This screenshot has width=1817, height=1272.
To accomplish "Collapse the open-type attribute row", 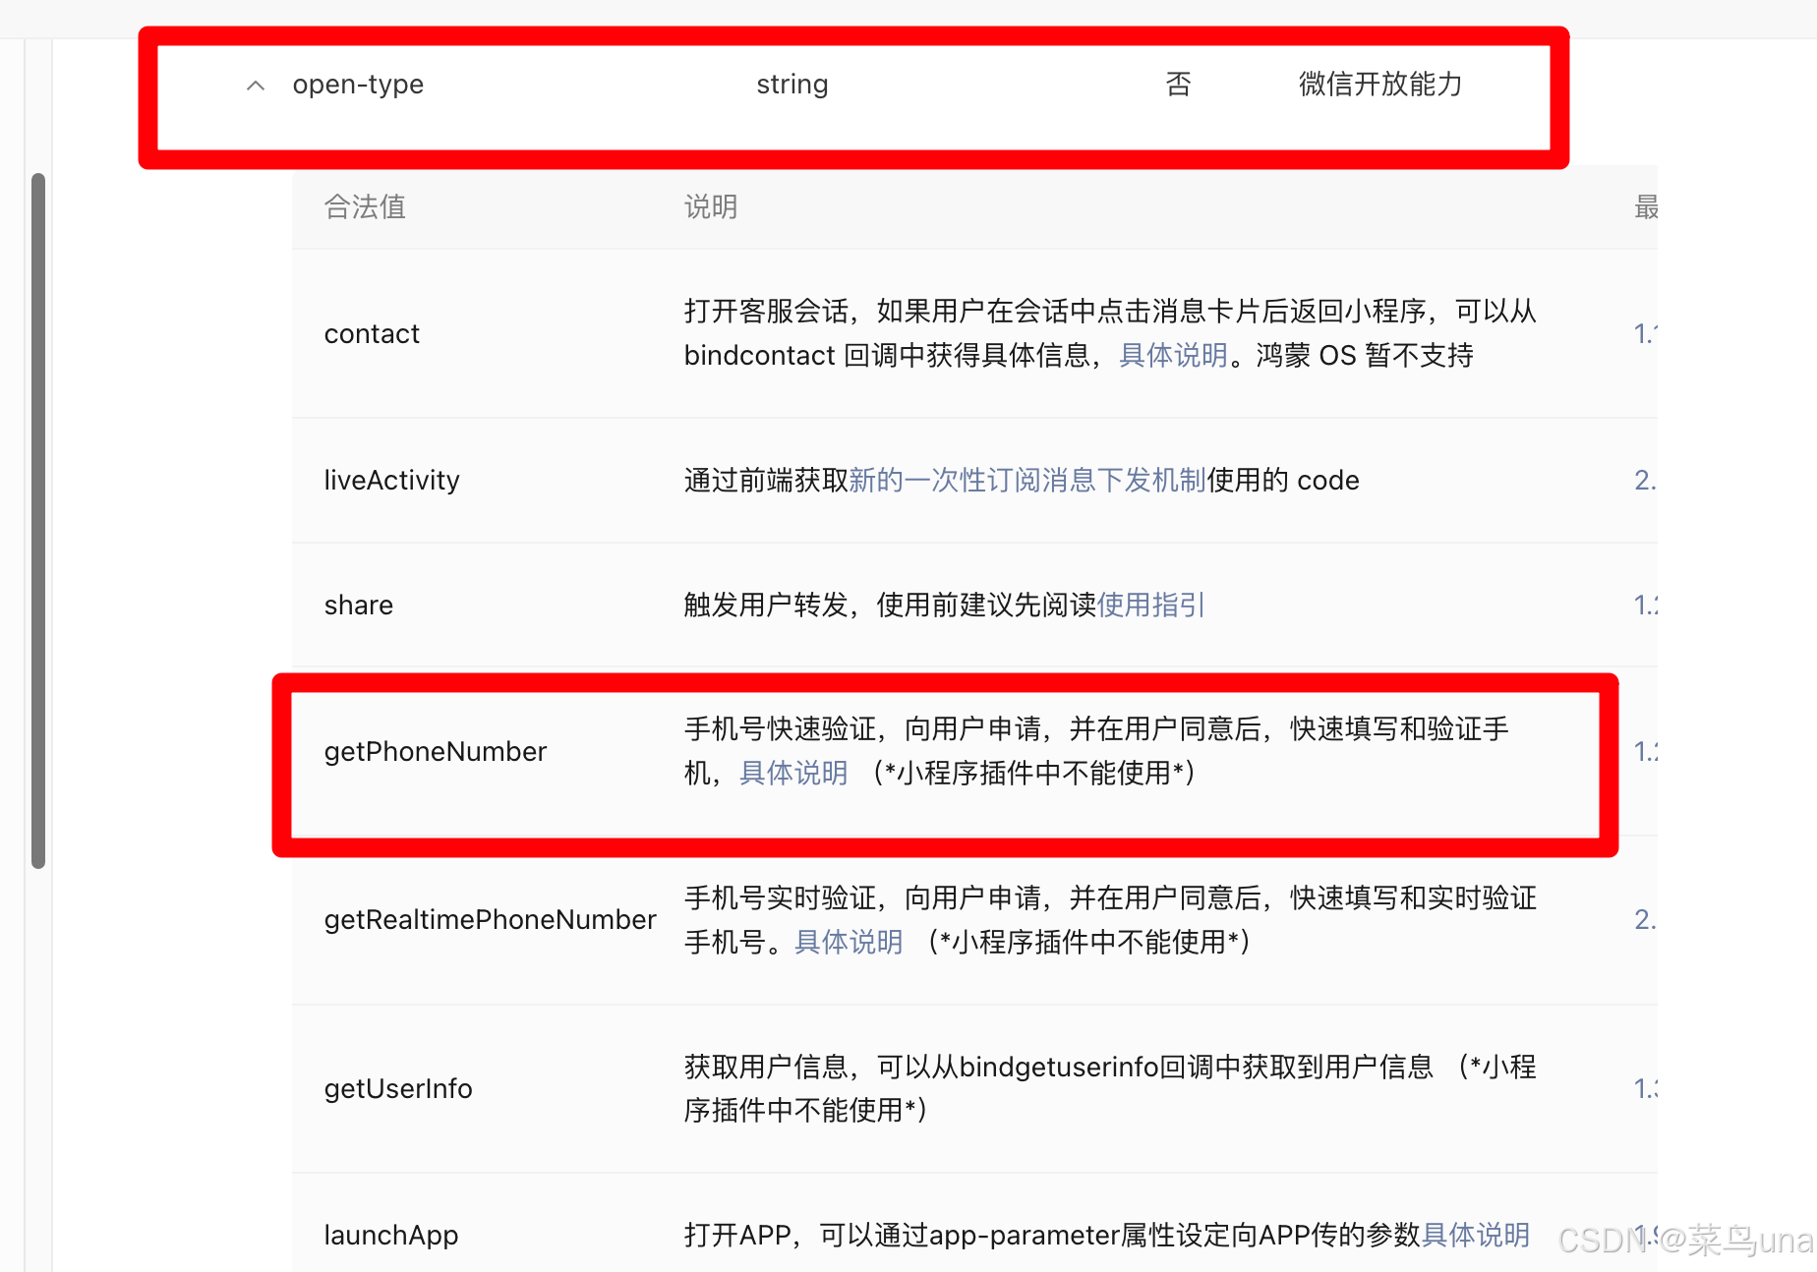I will pyautogui.click(x=255, y=85).
